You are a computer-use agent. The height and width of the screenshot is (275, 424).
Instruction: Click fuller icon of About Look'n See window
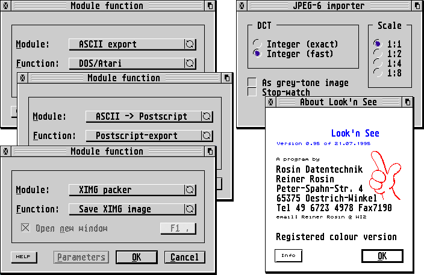coord(408,102)
